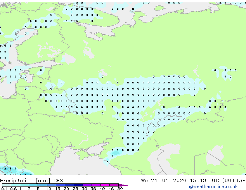Click the date text 'We 21-01-2026'
This screenshot has height=190, width=246.
coord(164,181)
